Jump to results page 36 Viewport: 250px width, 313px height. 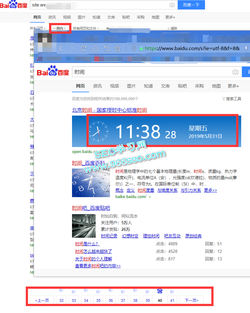111,300
